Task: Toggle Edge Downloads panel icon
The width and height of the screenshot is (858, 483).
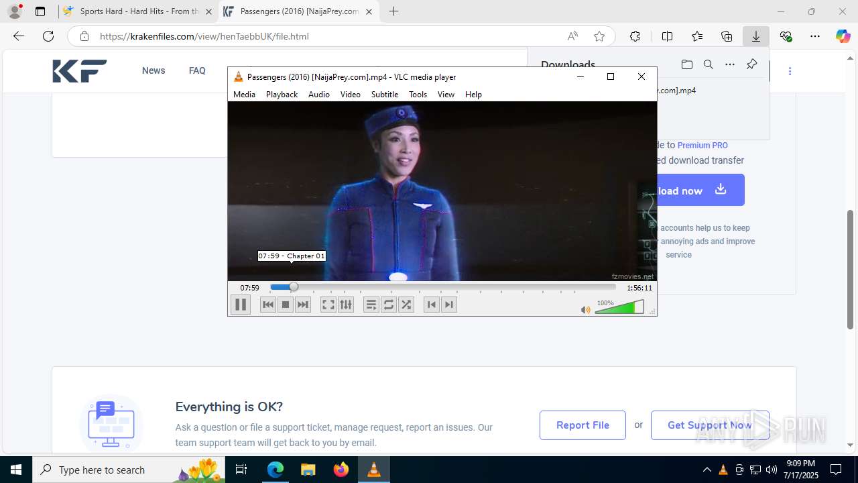Action: click(x=756, y=36)
